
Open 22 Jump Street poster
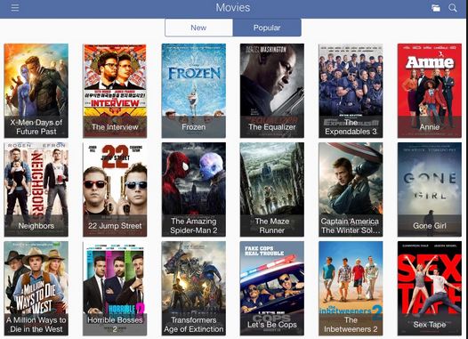[115, 190]
